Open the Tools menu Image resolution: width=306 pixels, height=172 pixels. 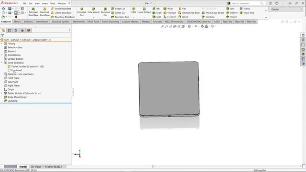click(x=53, y=3)
